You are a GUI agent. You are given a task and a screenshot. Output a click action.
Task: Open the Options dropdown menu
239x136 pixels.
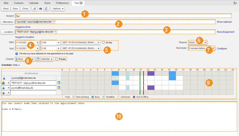click(58, 9)
